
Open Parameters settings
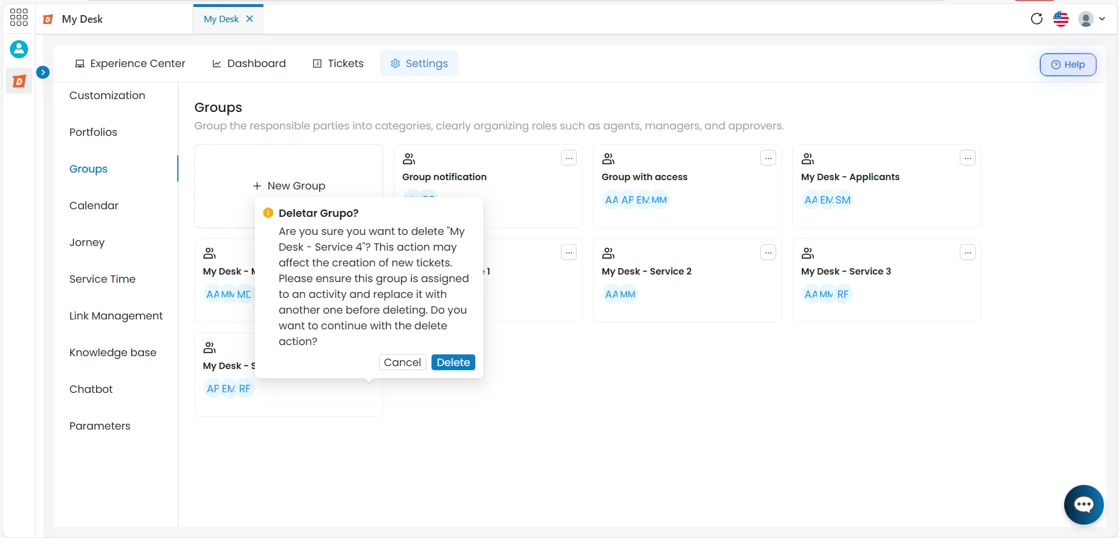(100, 426)
